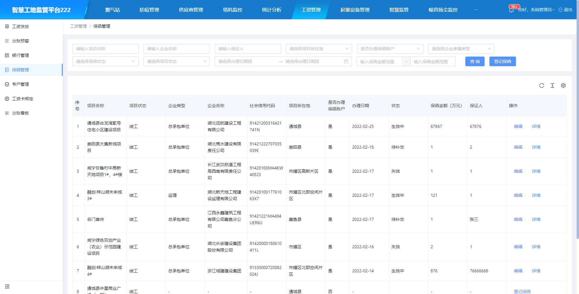The width and height of the screenshot is (579, 294).
Task: Collapse the sidebar with the fold icon
Action: pyautogui.click(x=7, y=286)
